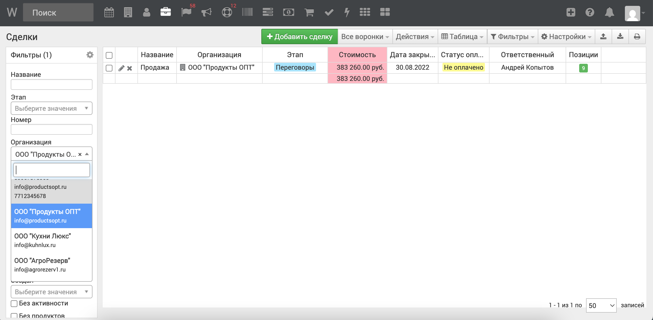This screenshot has width=653, height=320.
Task: Edit the Продажа deal with pencil icon
Action: 121,68
